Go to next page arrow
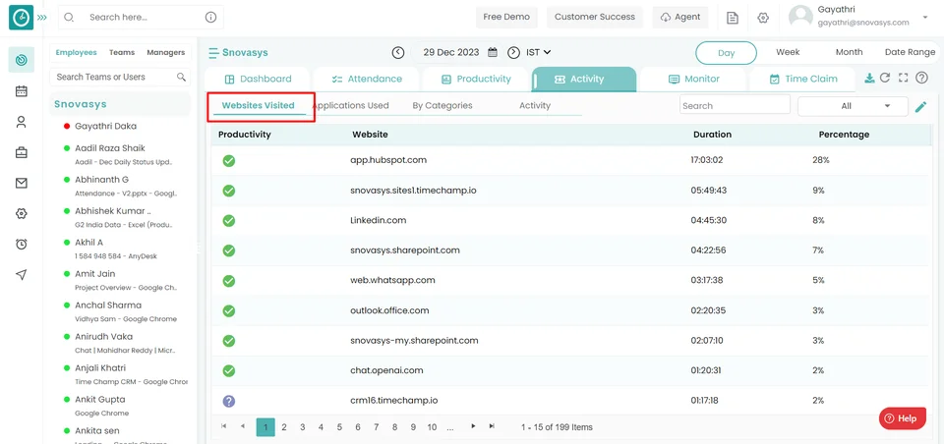The image size is (944, 444). (x=473, y=426)
